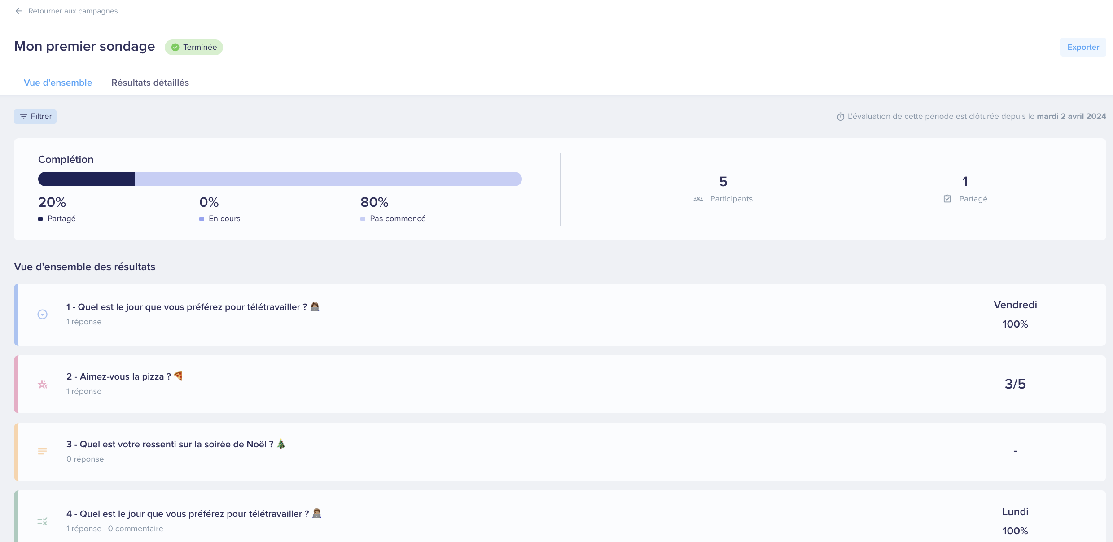Click the dropdown-type icon for question 1
The width and height of the screenshot is (1113, 542).
(x=42, y=315)
